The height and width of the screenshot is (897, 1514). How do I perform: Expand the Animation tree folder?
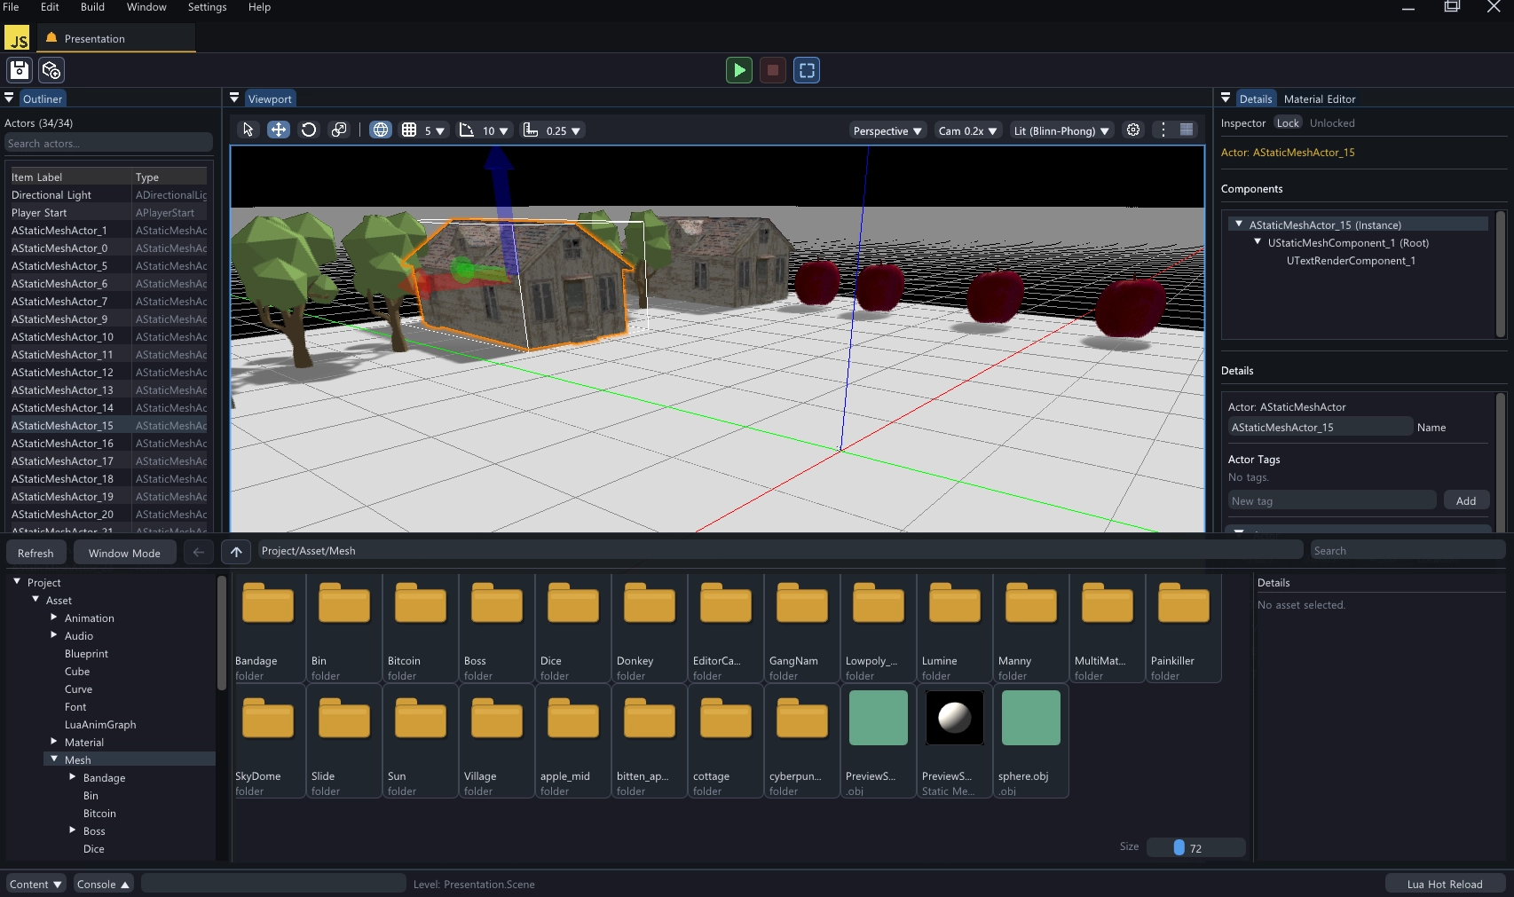[x=54, y=618]
